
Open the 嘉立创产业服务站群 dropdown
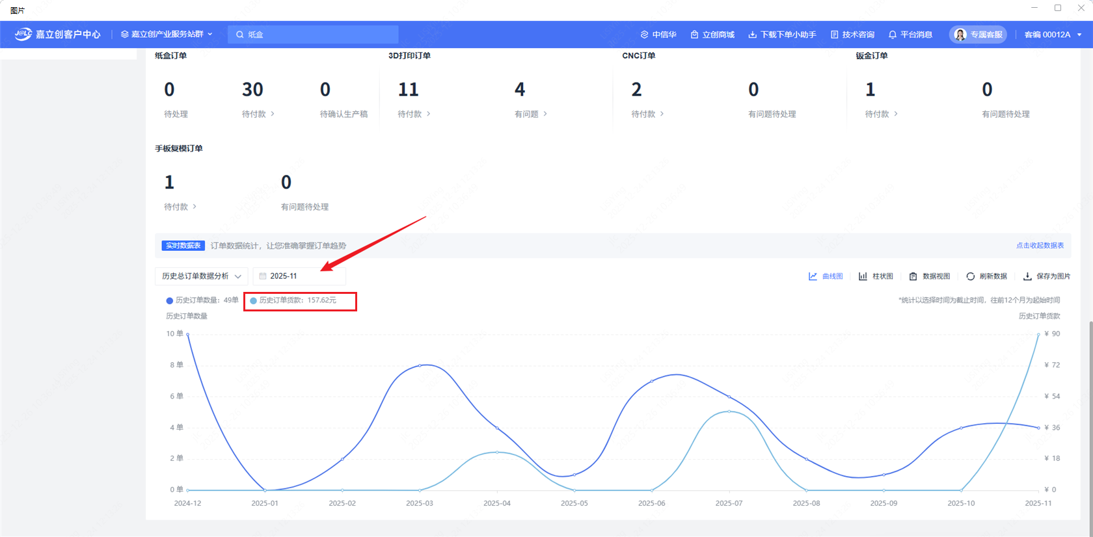tap(167, 34)
